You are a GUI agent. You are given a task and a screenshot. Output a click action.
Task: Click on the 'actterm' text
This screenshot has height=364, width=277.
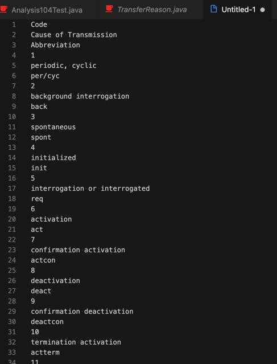point(45,352)
